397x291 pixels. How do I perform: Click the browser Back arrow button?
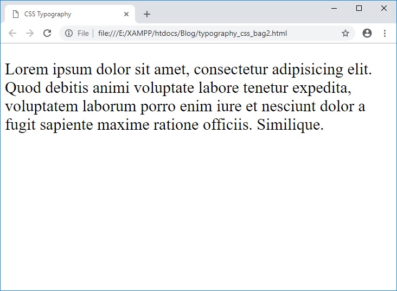point(12,33)
